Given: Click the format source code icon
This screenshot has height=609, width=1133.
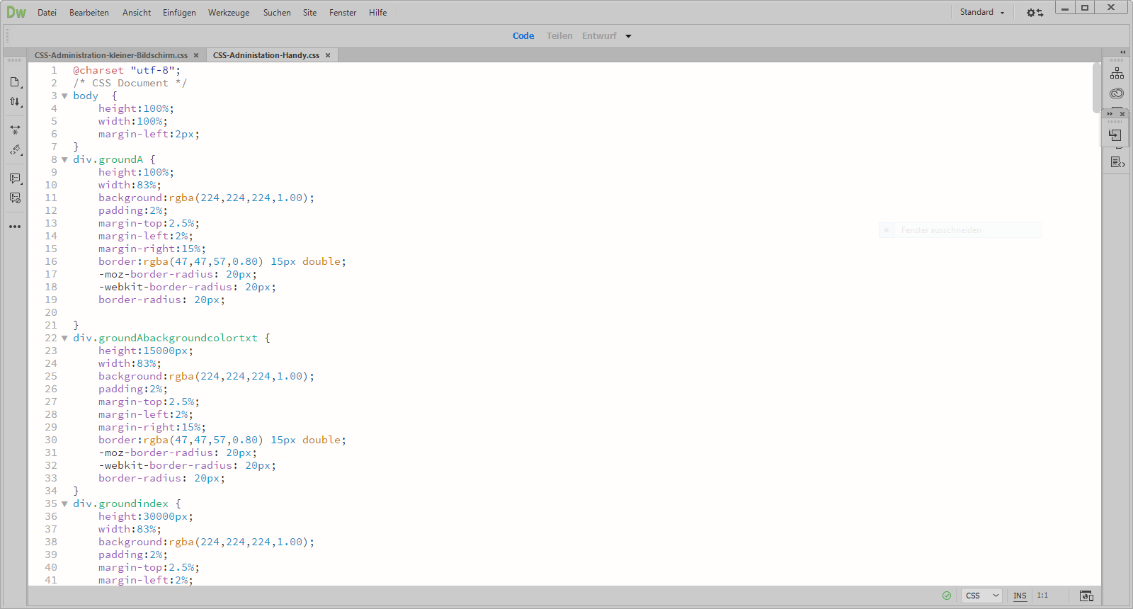Looking at the screenshot, I should click(15, 150).
